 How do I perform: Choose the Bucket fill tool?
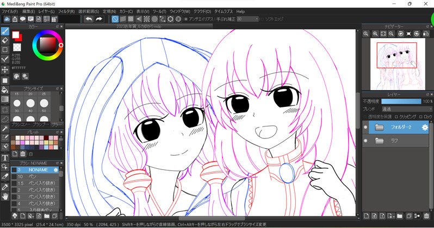click(5, 90)
